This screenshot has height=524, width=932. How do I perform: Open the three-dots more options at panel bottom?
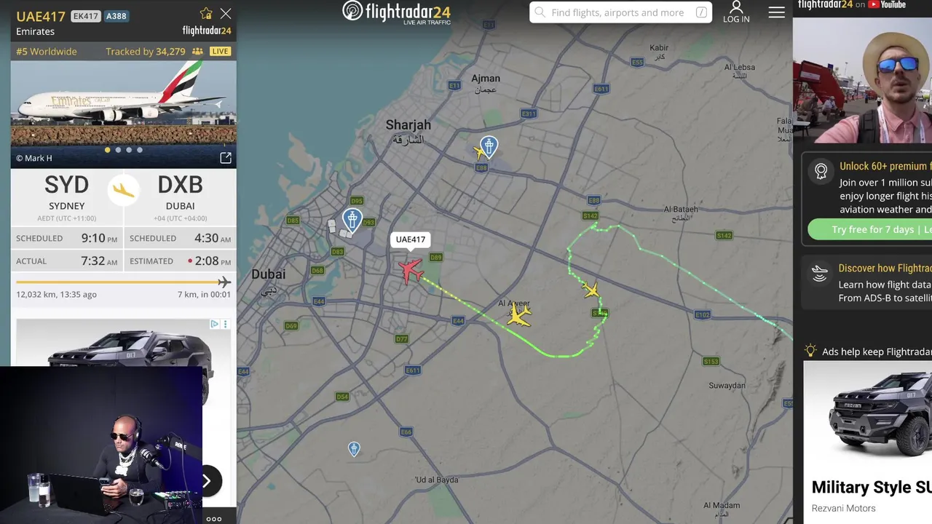(213, 519)
